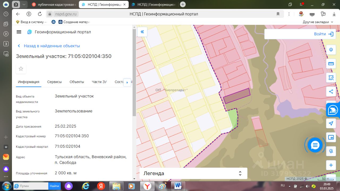Viewport: 340px width, 191px height.
Task: Click Назад в найденные объекты link
Action: point(52,46)
